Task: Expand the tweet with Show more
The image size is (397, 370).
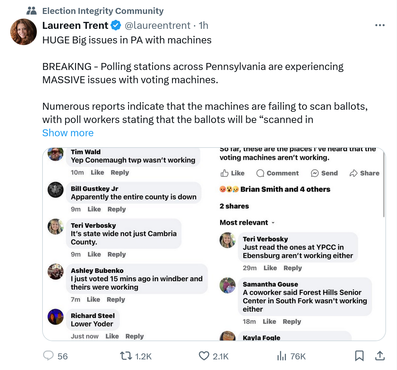Action: 68,133
